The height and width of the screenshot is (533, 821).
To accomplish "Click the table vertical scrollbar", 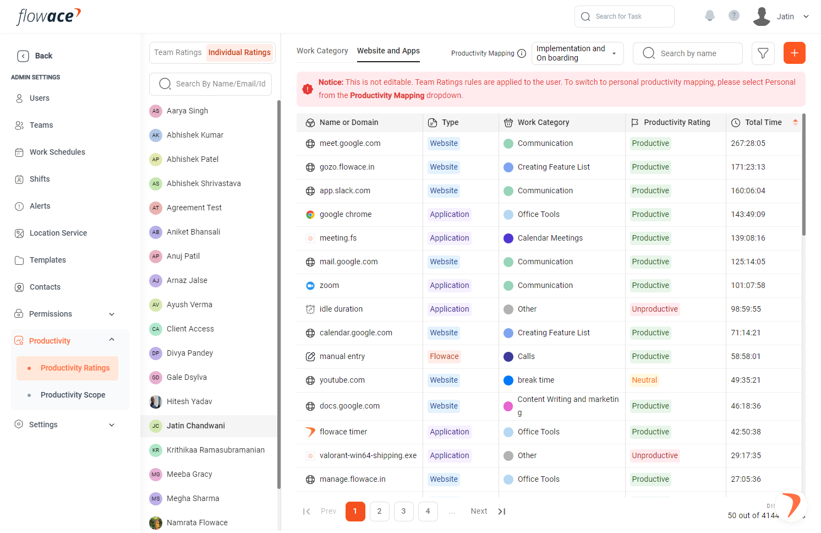I will tap(803, 175).
